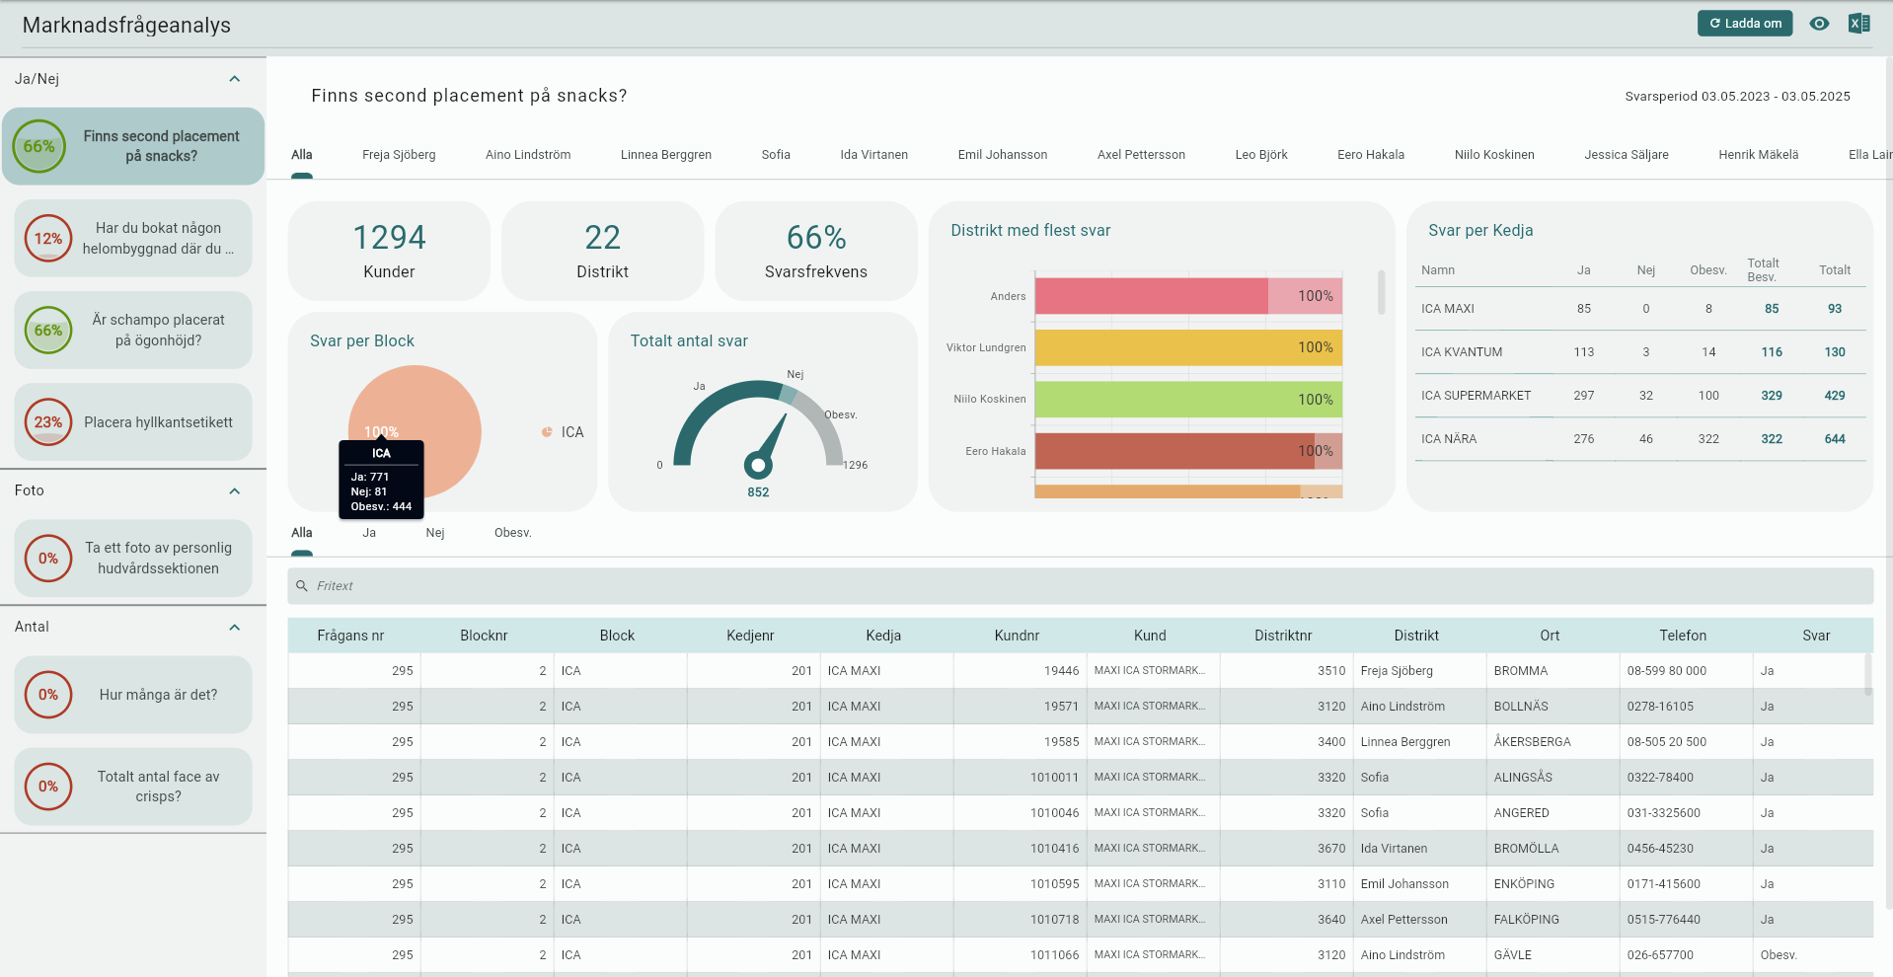Switch to the Sofia tab
Viewport: 1893px width, 977px height.
click(776, 155)
